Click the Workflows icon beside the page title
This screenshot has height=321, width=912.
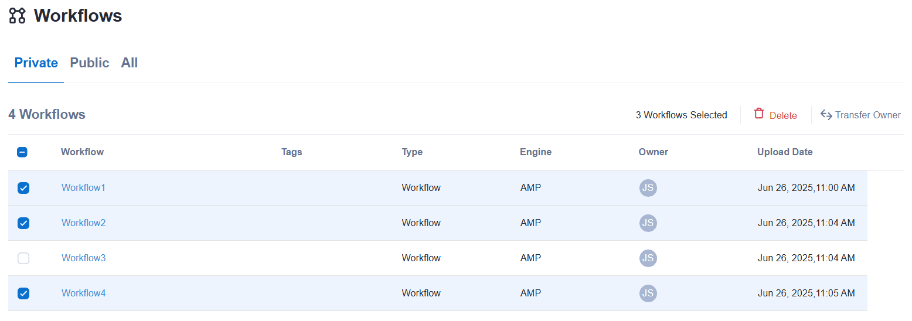click(x=18, y=16)
